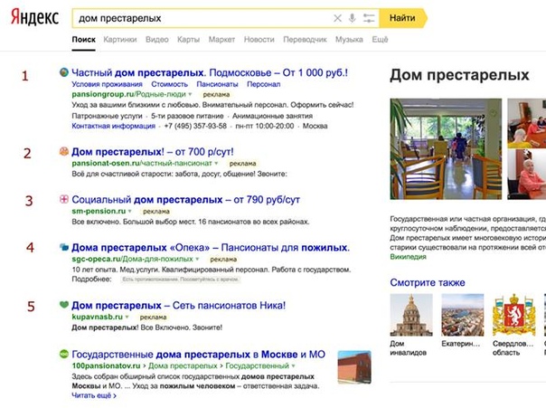Open 'Условия проживания' sitelink
Viewport: 546px width, 408px height.
pos(107,84)
